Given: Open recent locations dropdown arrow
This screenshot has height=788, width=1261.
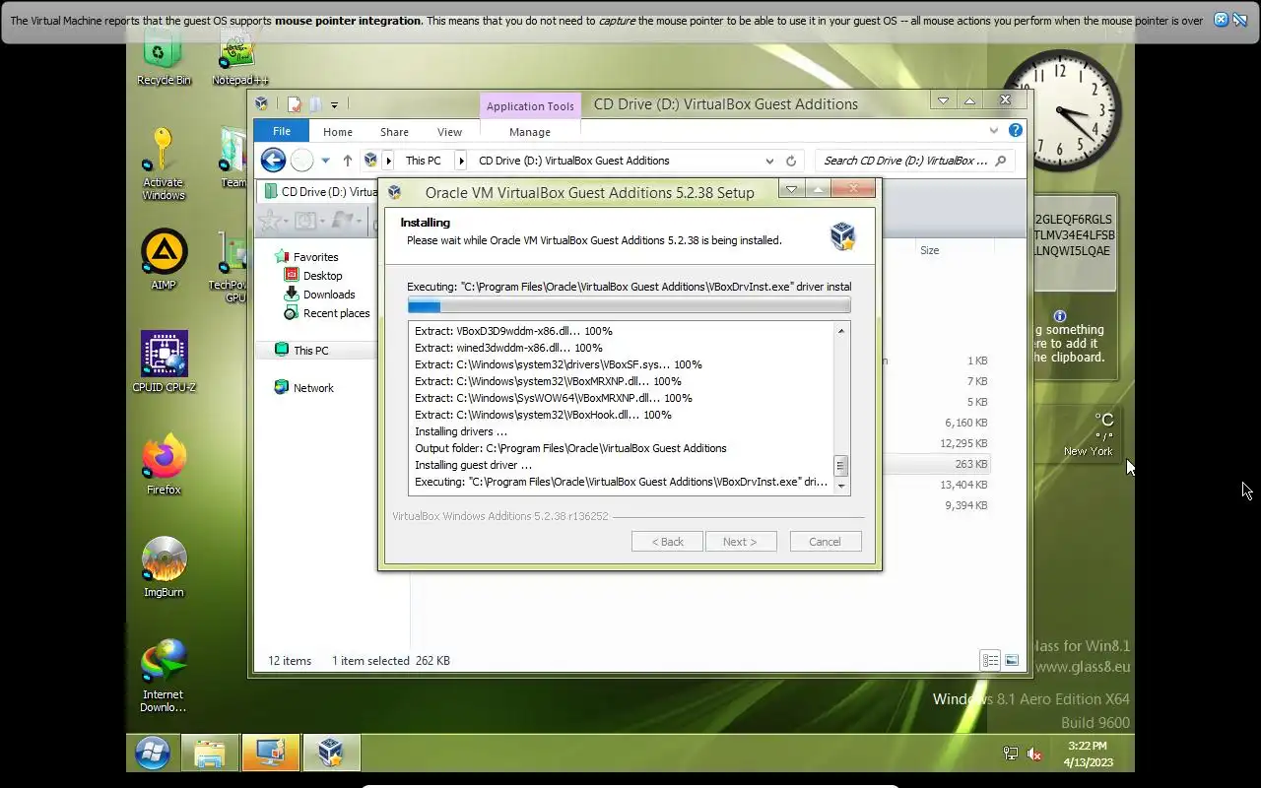Looking at the screenshot, I should [325, 161].
